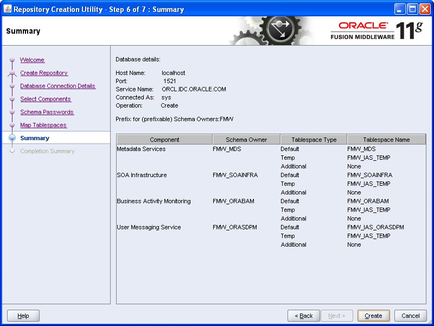This screenshot has height=326, width=434.
Task: Click tablespace name FMW_SOAINFRA
Action: (x=370, y=175)
